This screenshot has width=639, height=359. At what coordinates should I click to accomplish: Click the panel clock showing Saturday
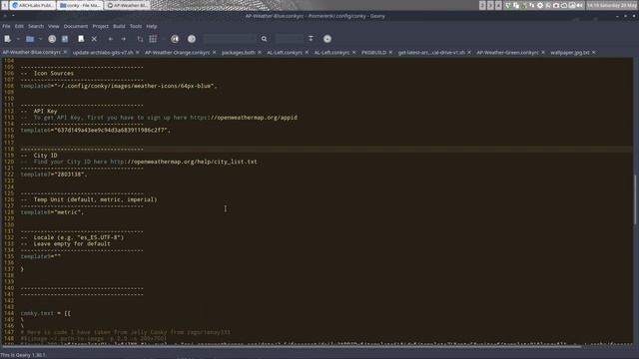[x=612, y=5]
